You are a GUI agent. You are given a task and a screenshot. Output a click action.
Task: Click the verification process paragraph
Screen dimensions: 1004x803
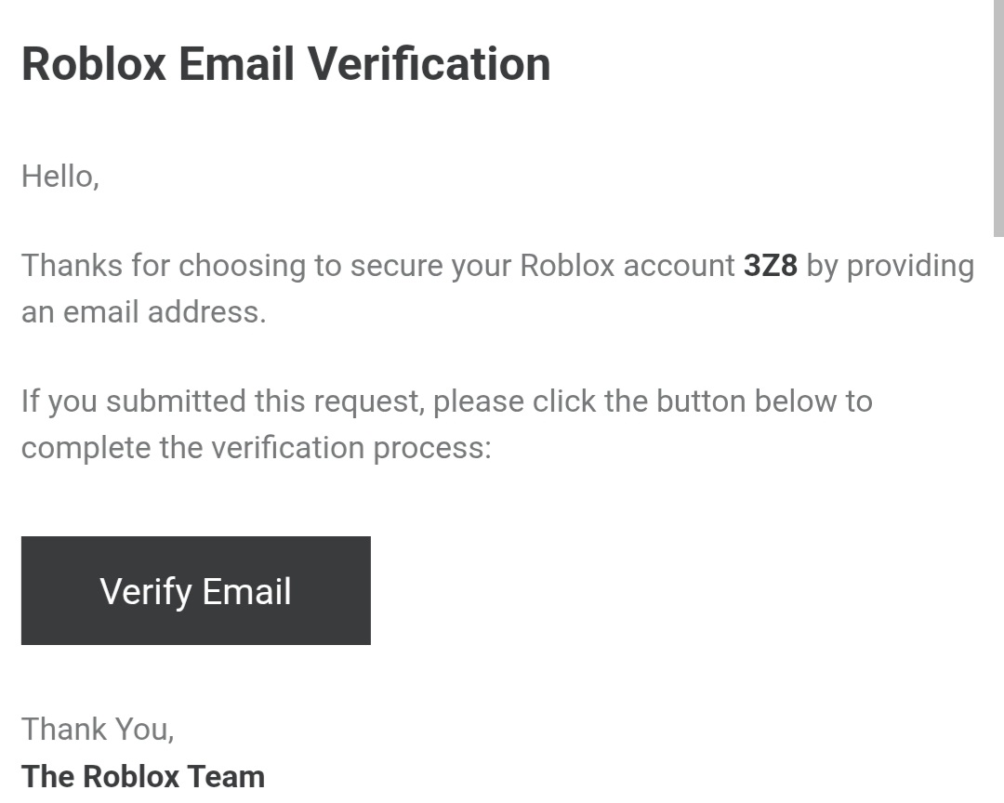click(x=446, y=424)
